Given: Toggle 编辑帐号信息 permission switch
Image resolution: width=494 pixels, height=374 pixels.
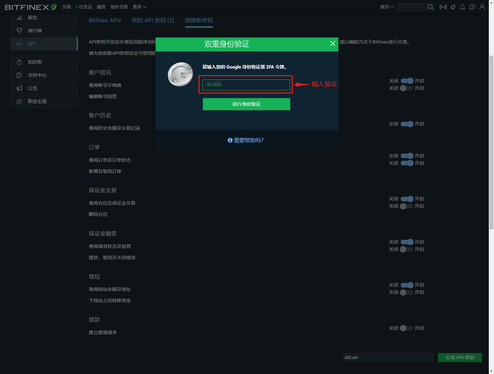Looking at the screenshot, I should point(406,88).
